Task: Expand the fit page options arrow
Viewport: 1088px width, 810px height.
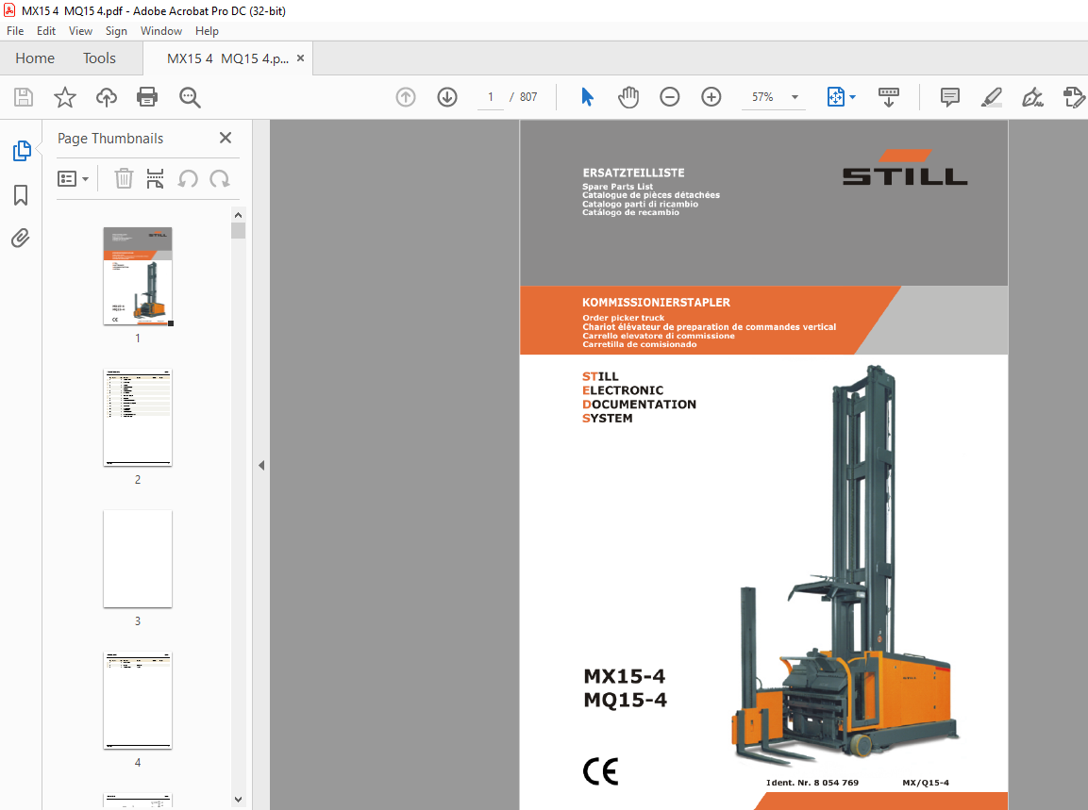Action: (853, 97)
